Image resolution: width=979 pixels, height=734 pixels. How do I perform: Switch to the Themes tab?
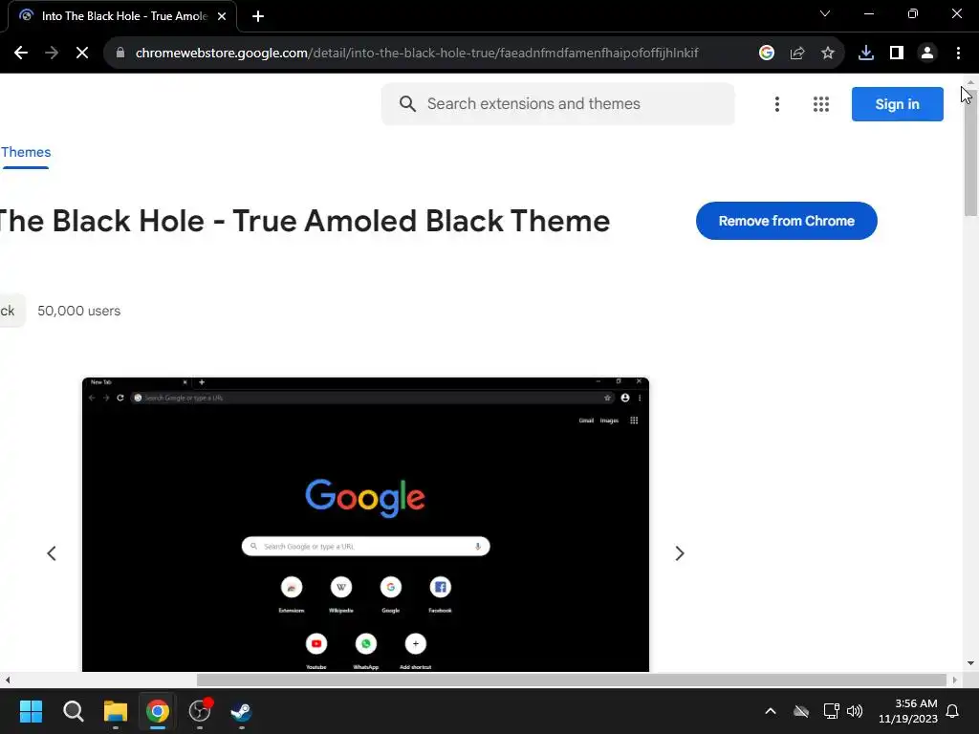click(x=26, y=152)
